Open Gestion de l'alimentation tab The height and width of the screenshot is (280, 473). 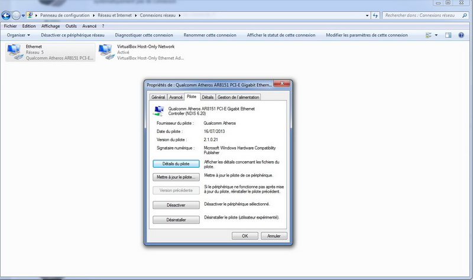point(238,97)
